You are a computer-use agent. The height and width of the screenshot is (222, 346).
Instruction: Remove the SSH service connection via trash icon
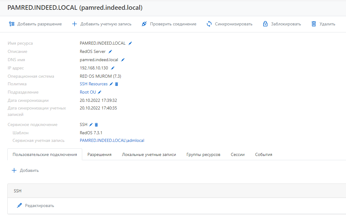pyautogui.click(x=96, y=125)
